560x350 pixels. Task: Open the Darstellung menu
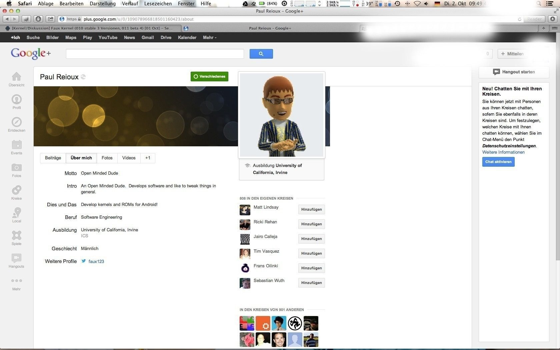(103, 4)
